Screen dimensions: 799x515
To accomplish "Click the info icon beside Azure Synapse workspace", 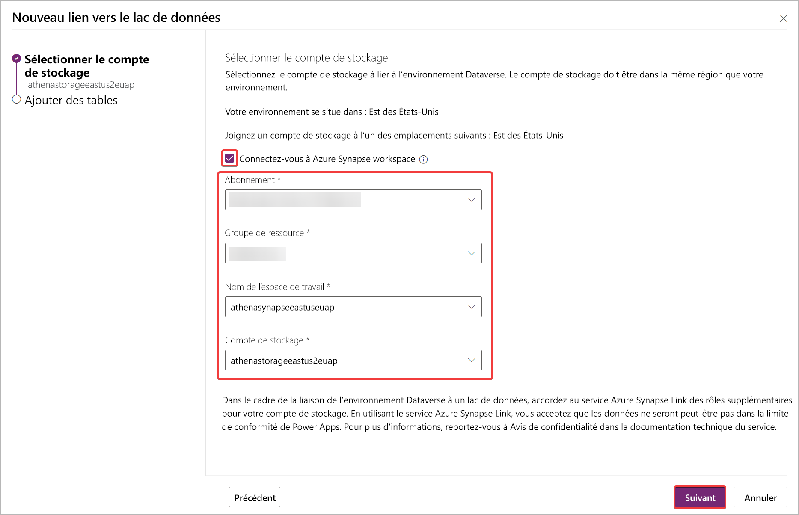I will pyautogui.click(x=423, y=159).
